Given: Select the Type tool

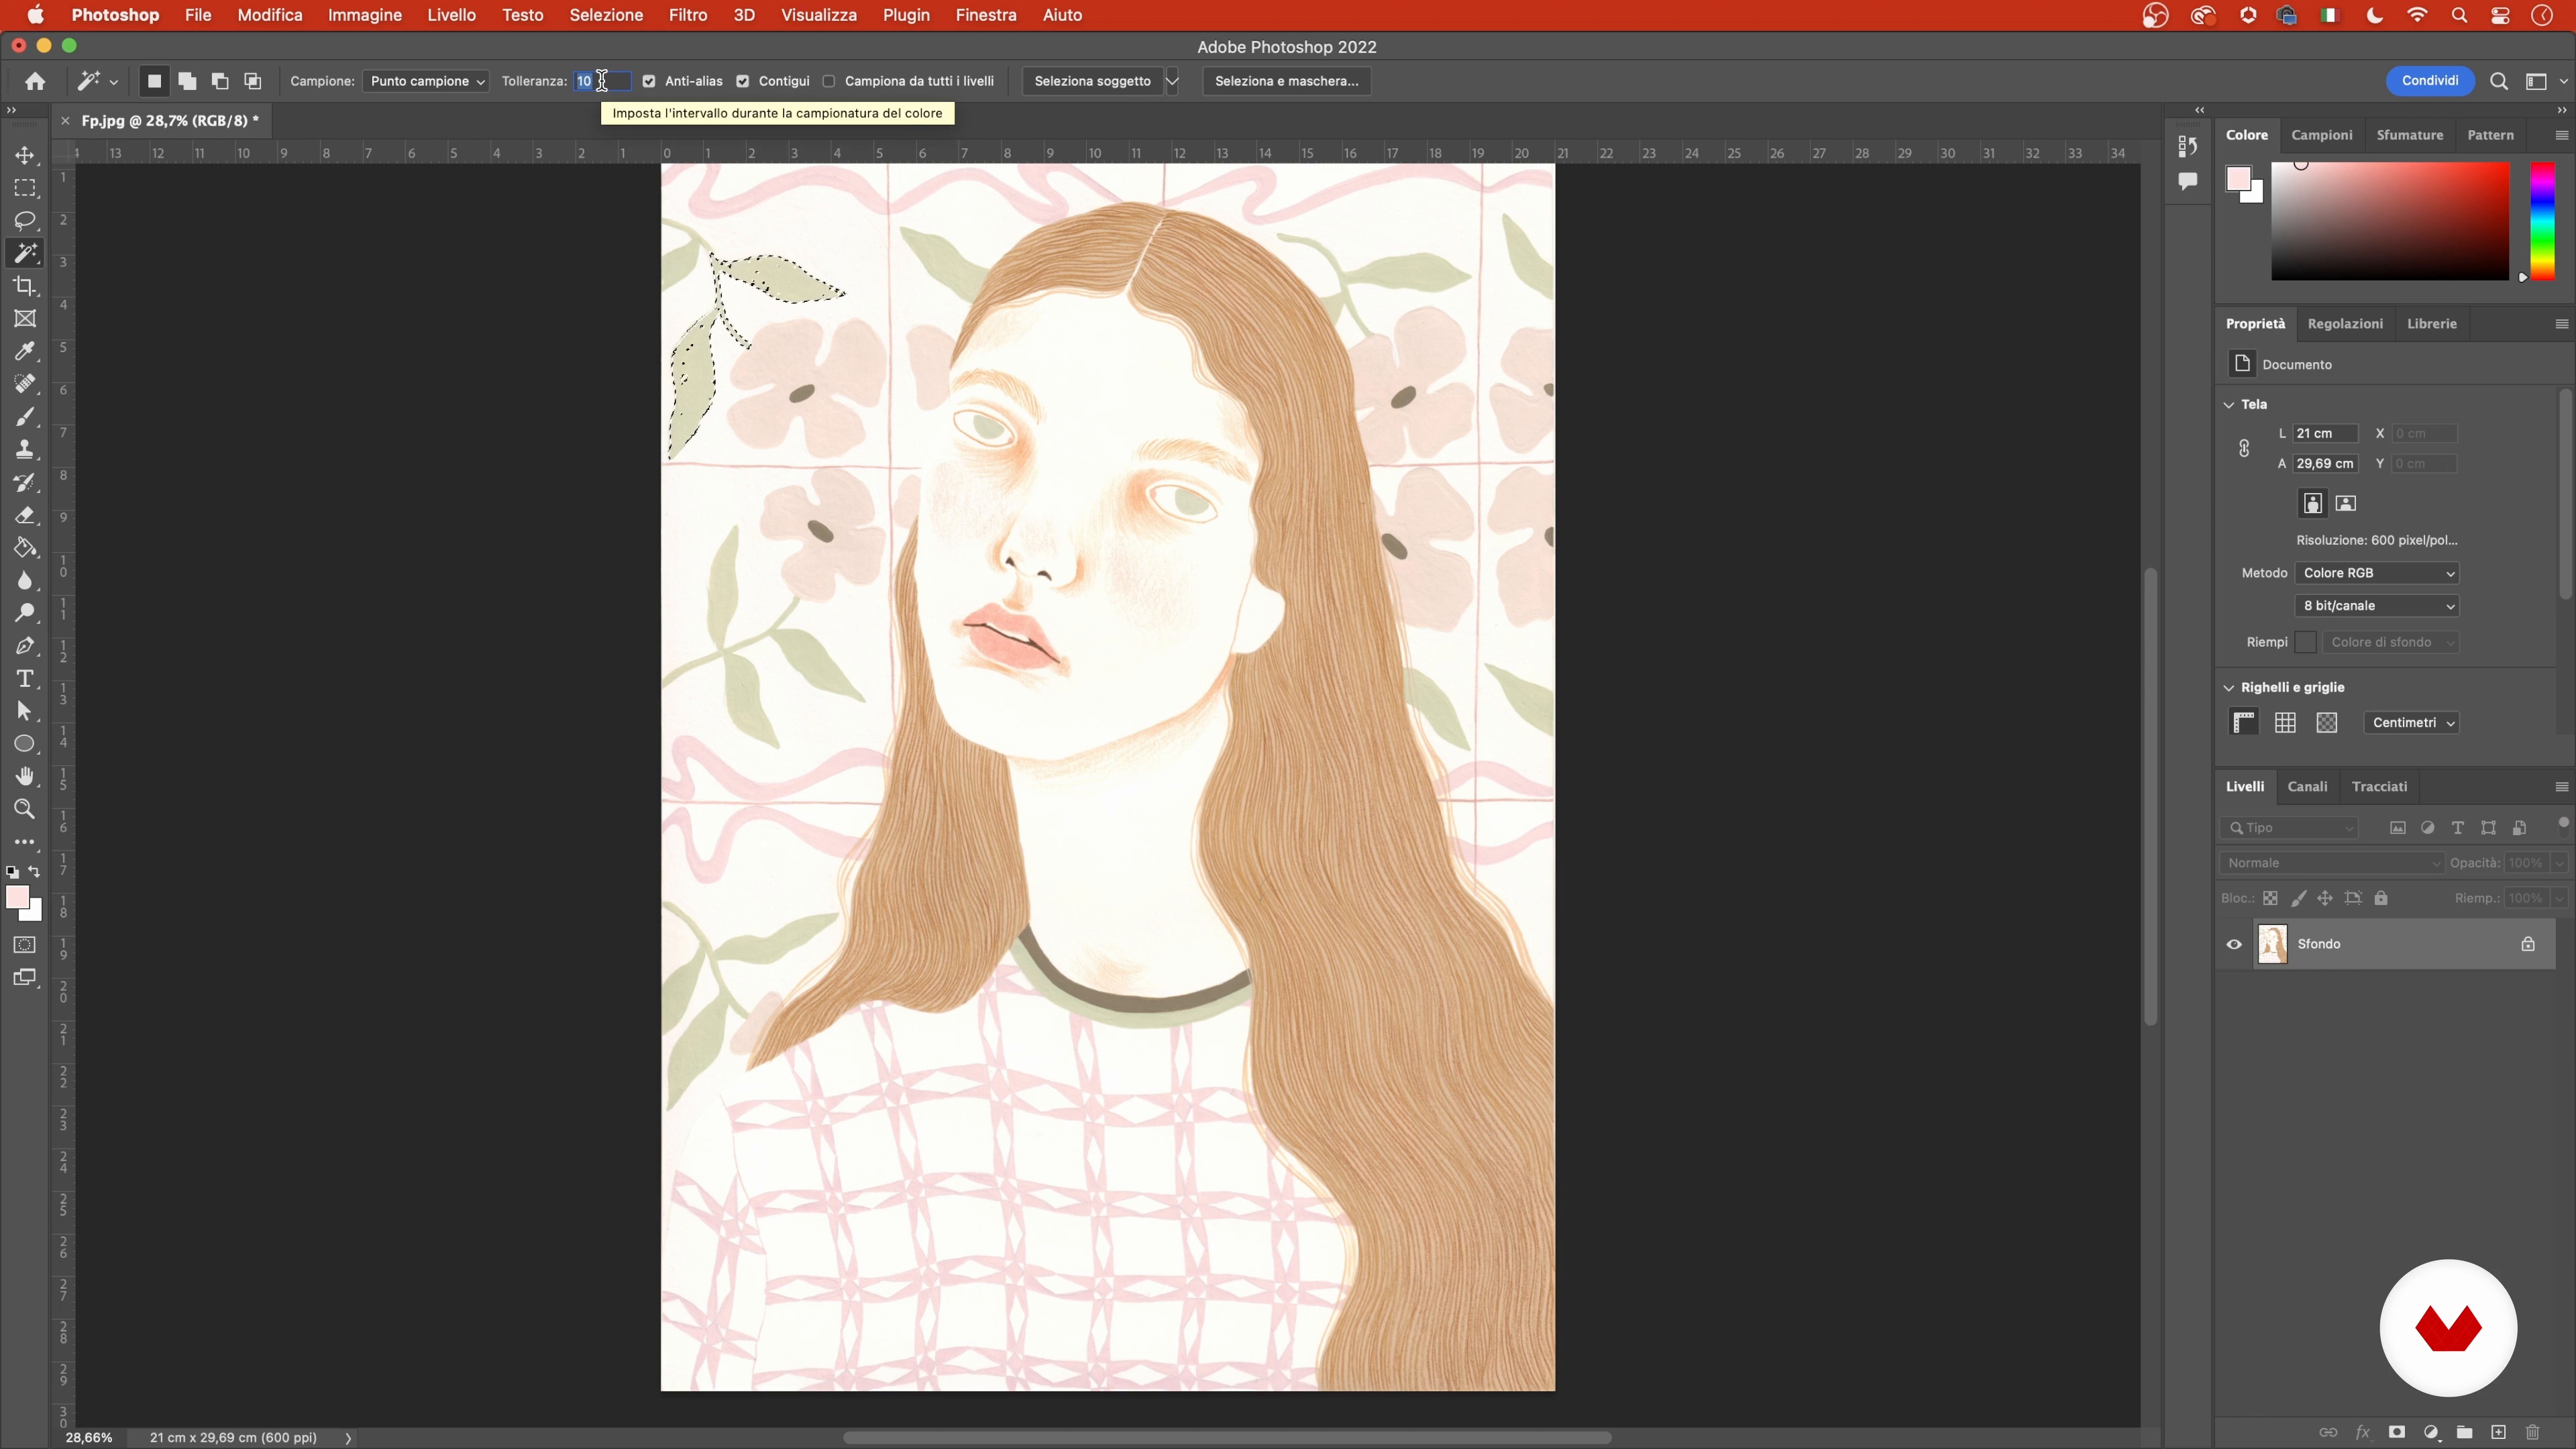Looking at the screenshot, I should tap(25, 679).
